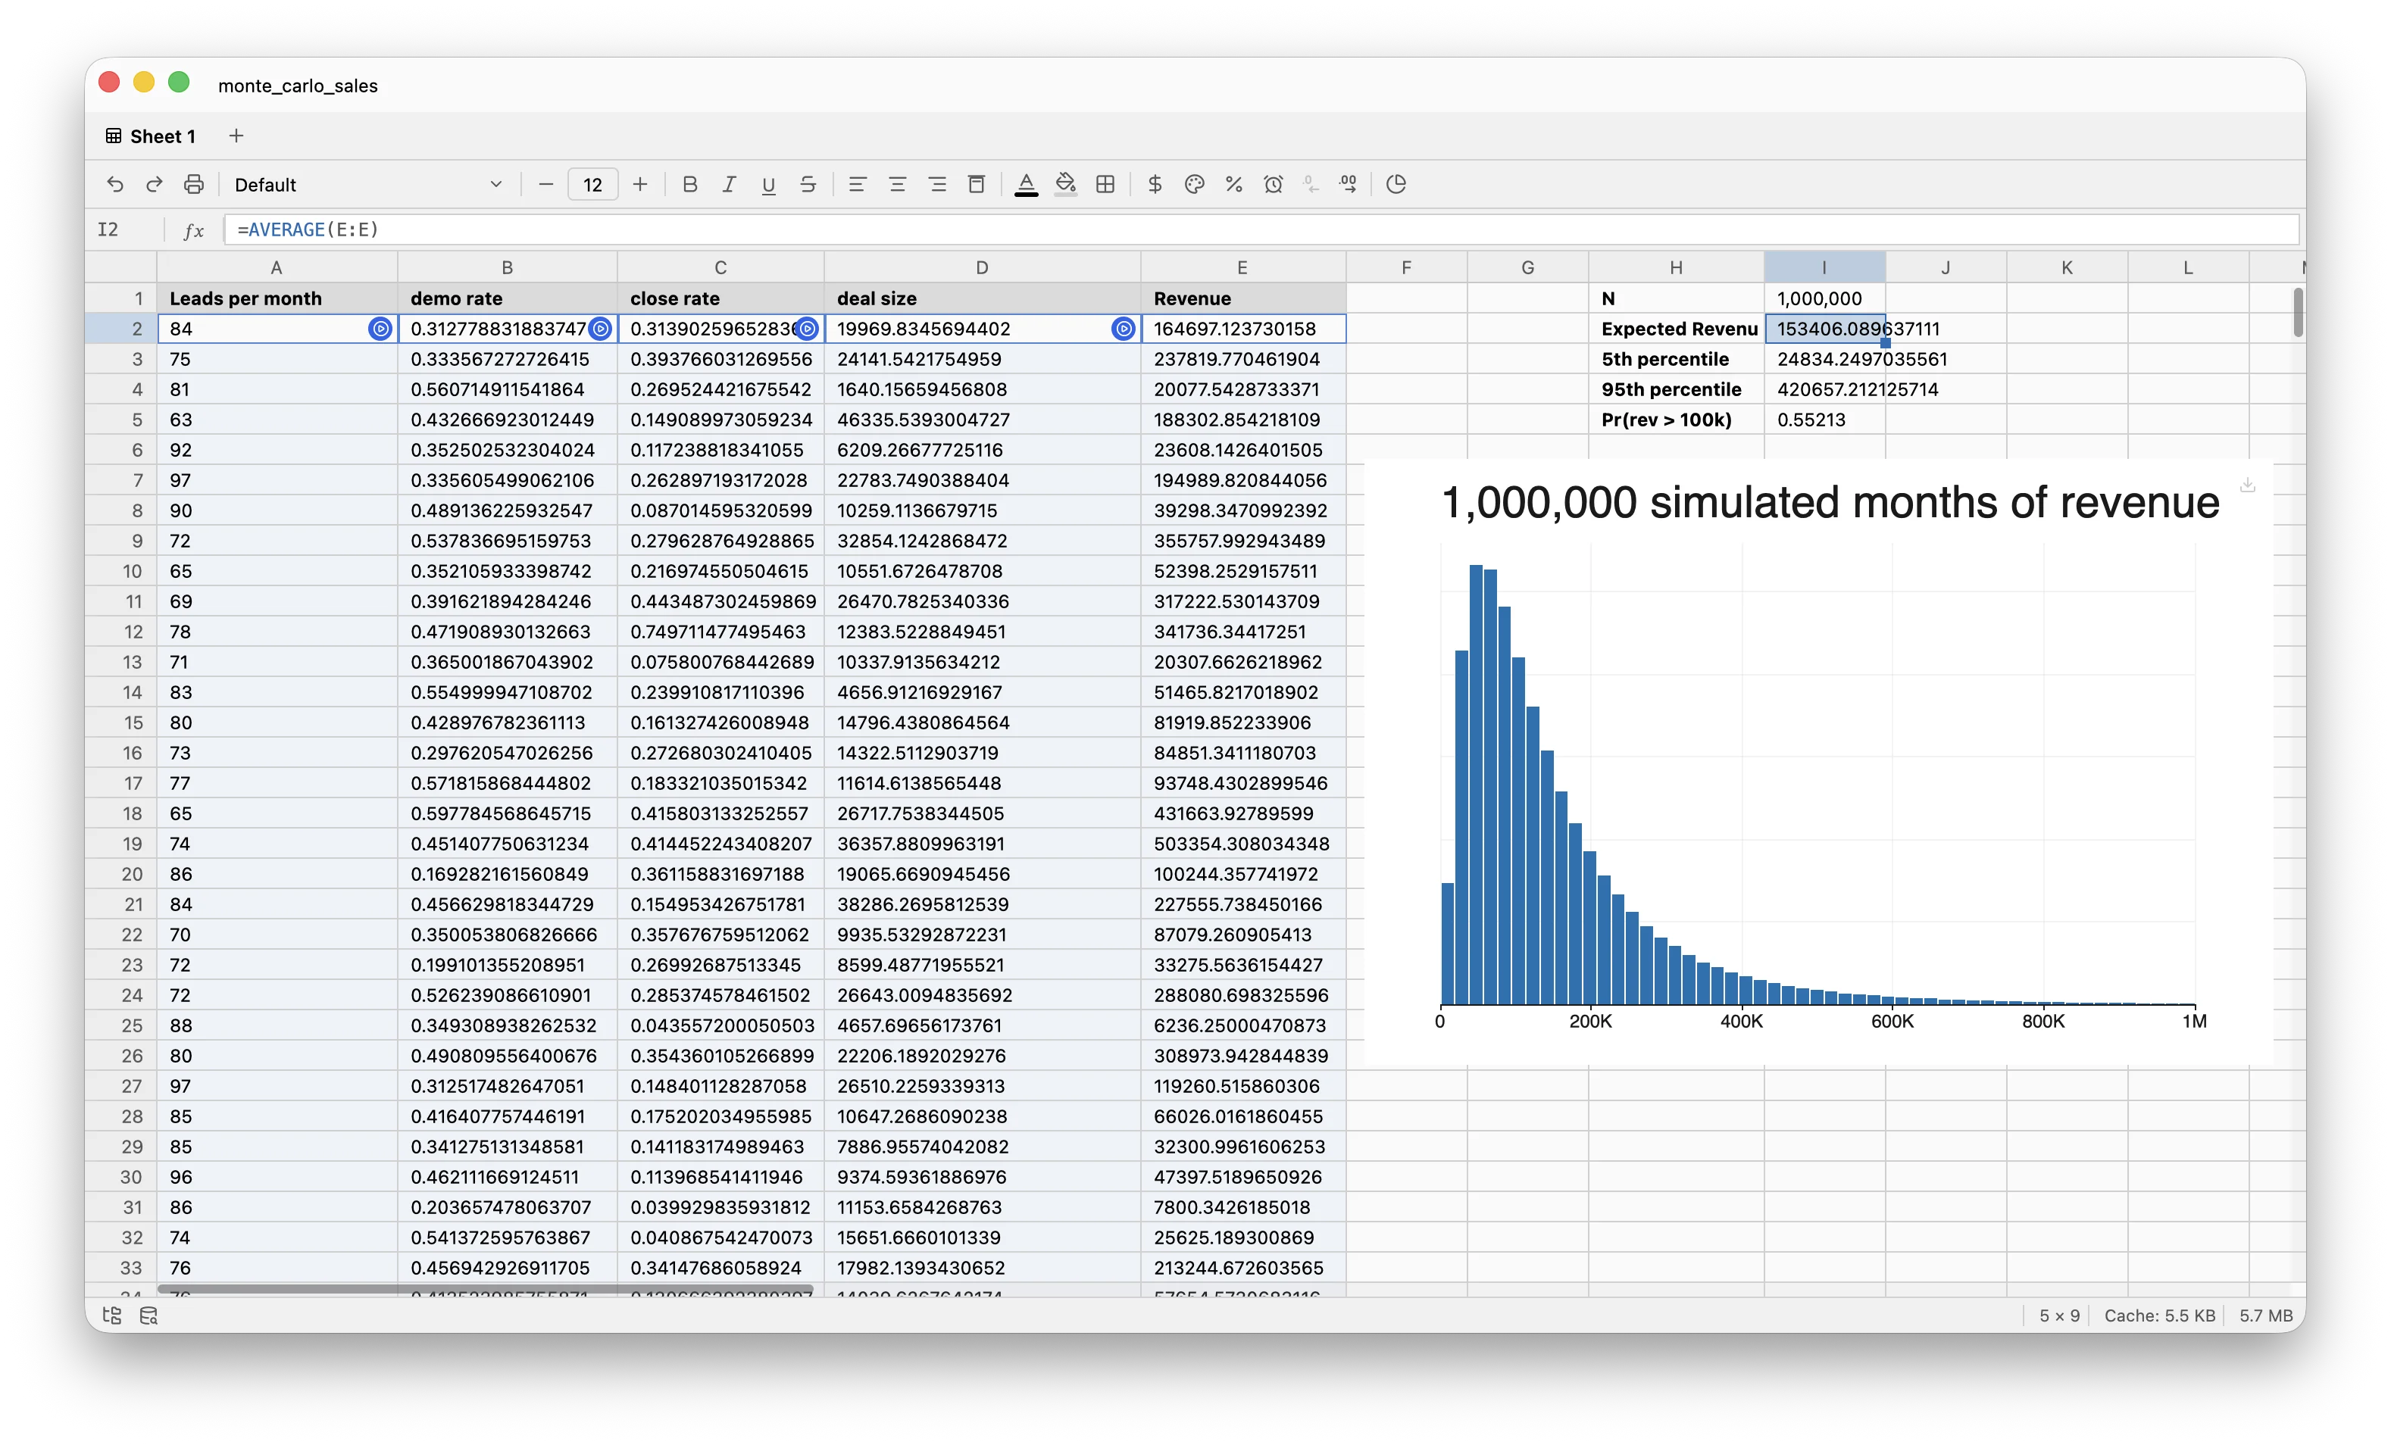Insert a chart using pie icon
The height and width of the screenshot is (1445, 2391).
pos(1396,184)
